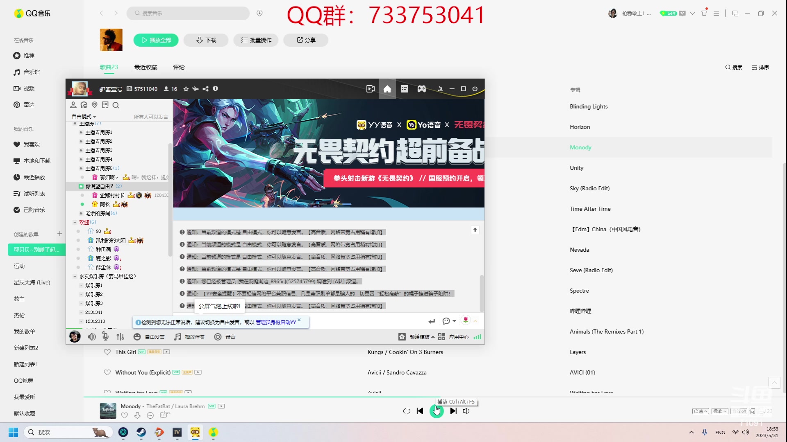This screenshot has height=442, width=787.
Task: Open the 倍速 playback speed dropdown
Action: click(x=700, y=411)
